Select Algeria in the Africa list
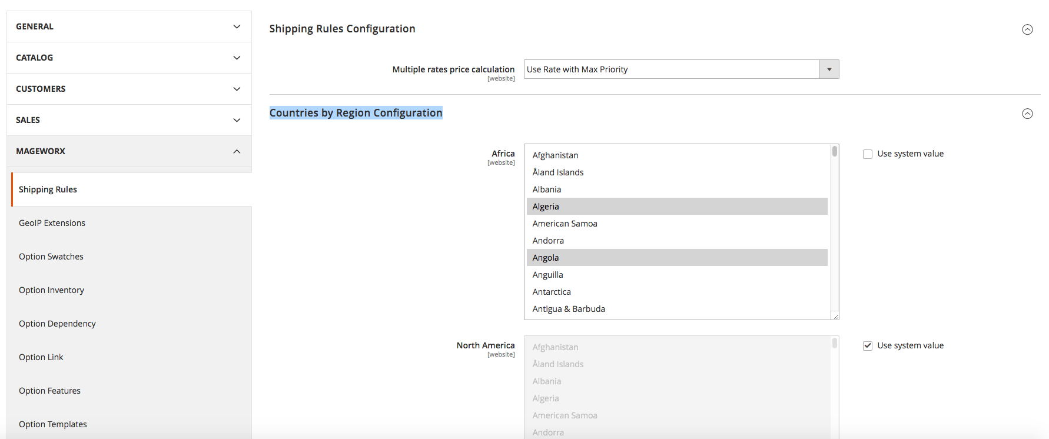Image resolution: width=1049 pixels, height=439 pixels. click(546, 207)
